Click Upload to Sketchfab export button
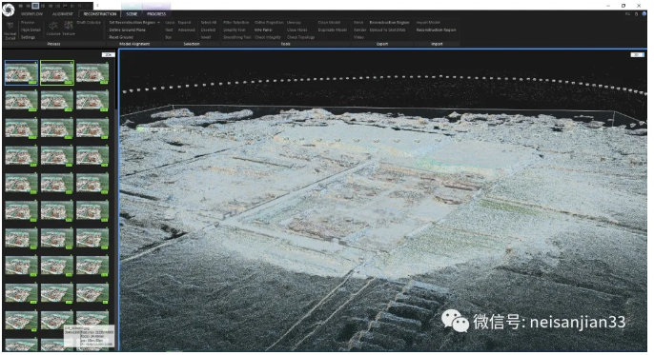The image size is (654, 355). coord(387,30)
